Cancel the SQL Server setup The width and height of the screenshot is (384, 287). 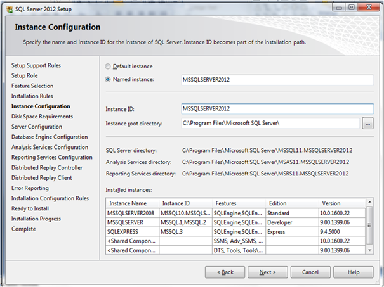(310, 272)
